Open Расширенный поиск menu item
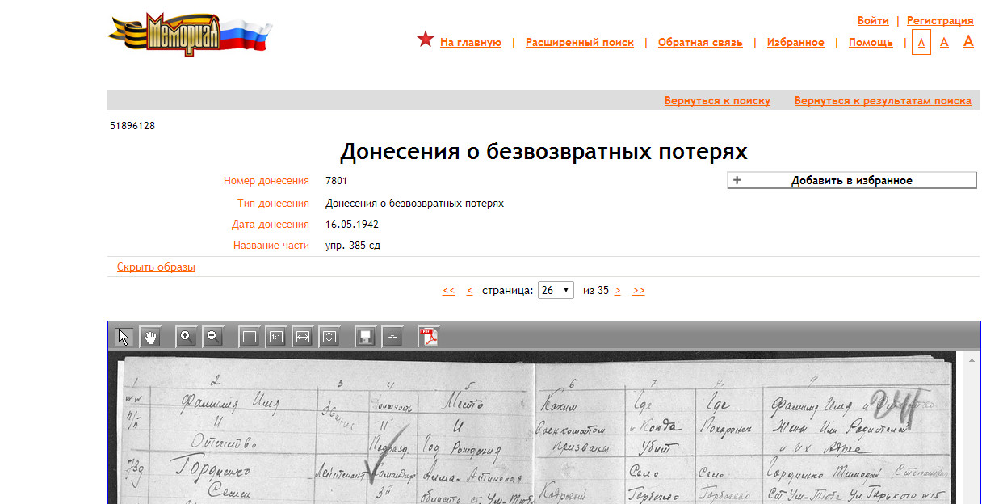1003x504 pixels. click(x=579, y=43)
